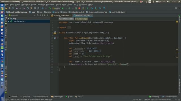Collapse the onCreate function fold marker
This screenshot has width=181, height=101.
coord(58,38)
